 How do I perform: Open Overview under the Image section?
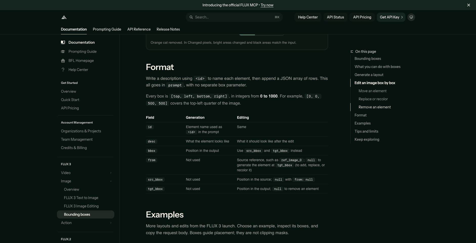click(x=72, y=189)
